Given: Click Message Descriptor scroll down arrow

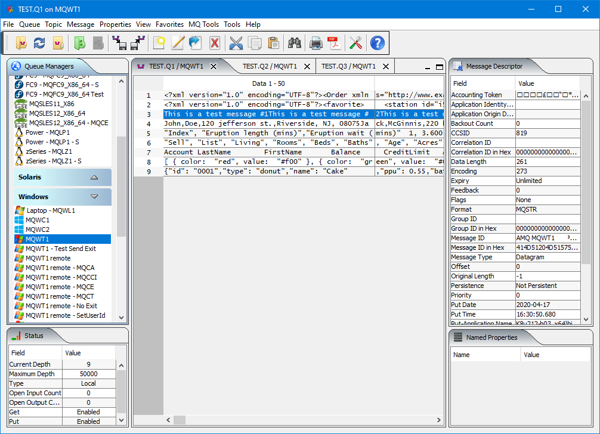Looking at the screenshot, I should [586, 320].
